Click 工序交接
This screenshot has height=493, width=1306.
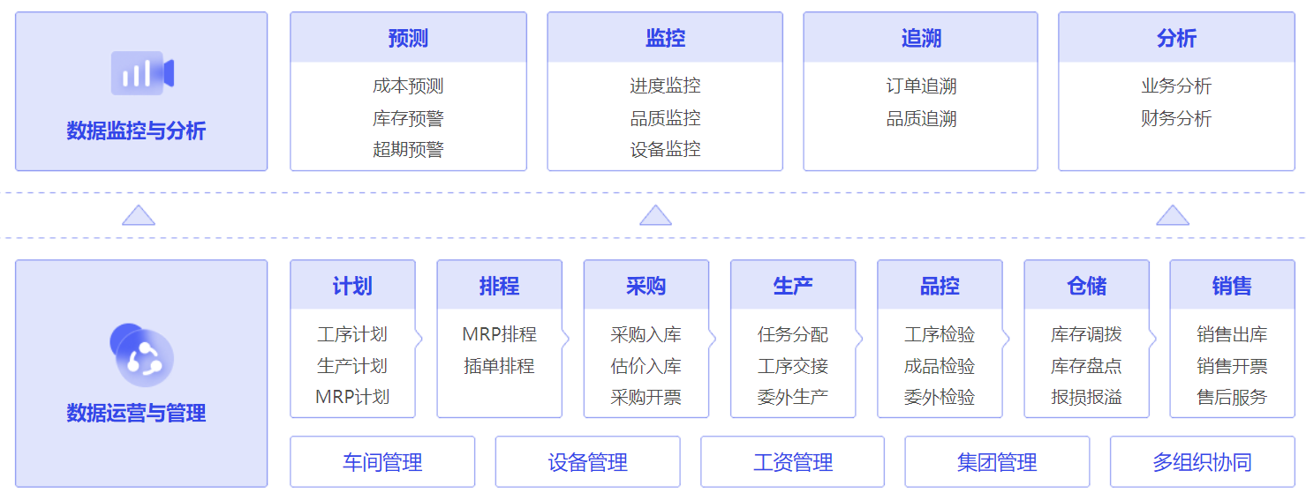coord(793,366)
